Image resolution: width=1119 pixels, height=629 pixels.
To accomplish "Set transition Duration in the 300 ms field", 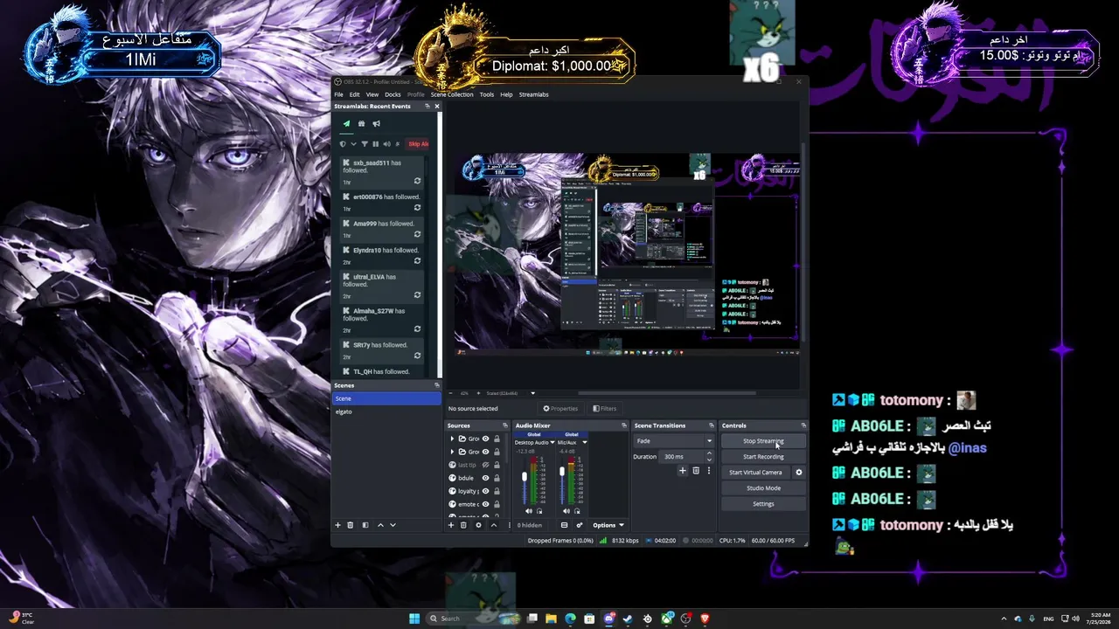I will click(687, 457).
